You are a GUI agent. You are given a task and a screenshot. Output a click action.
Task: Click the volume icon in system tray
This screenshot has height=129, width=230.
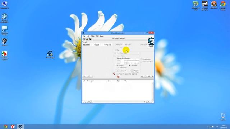click(x=213, y=127)
